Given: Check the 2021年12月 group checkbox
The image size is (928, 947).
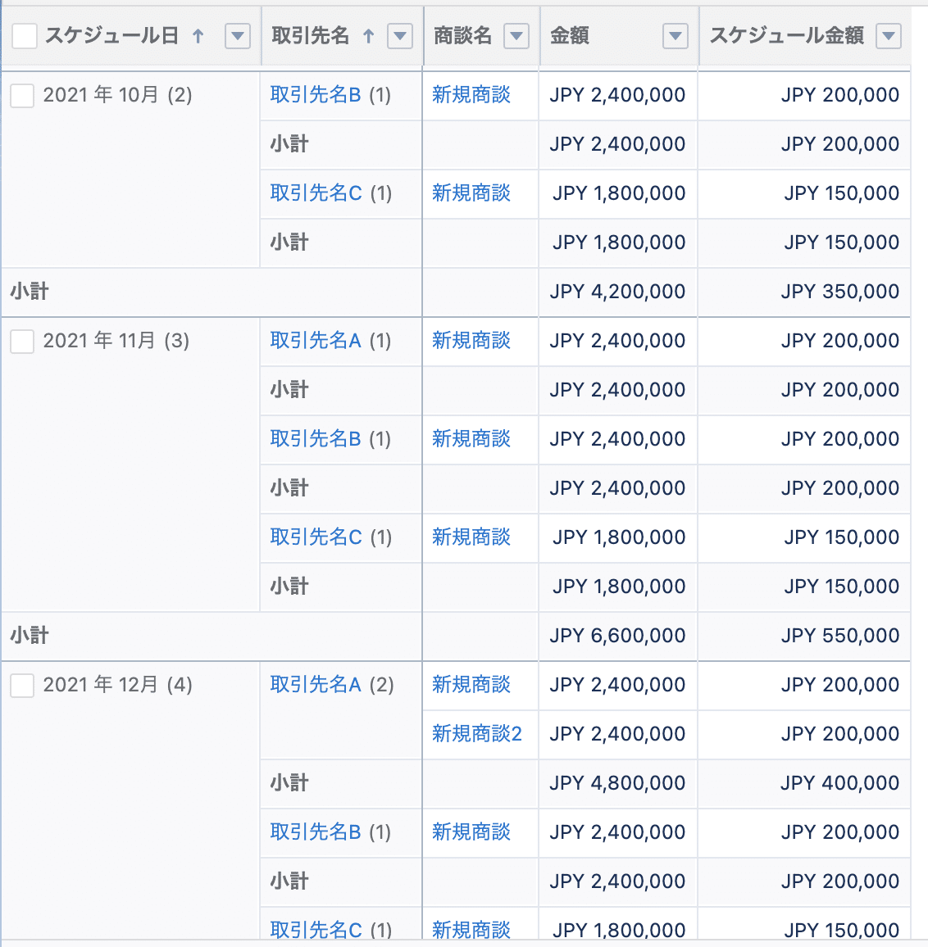Looking at the screenshot, I should coord(22,686).
